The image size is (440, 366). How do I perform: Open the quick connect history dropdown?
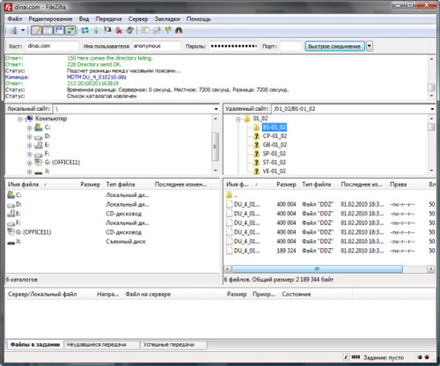point(370,47)
